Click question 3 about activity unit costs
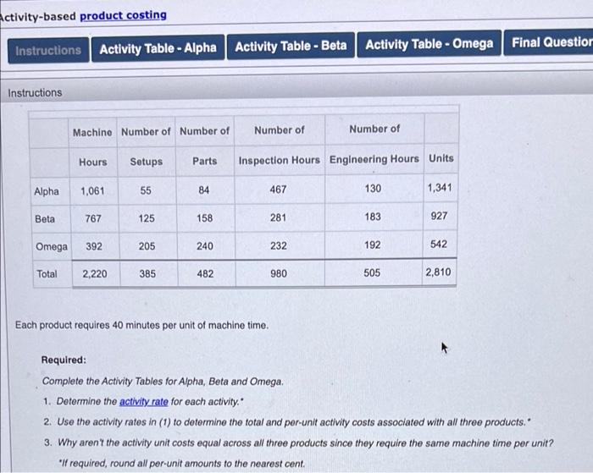 [x=299, y=443]
